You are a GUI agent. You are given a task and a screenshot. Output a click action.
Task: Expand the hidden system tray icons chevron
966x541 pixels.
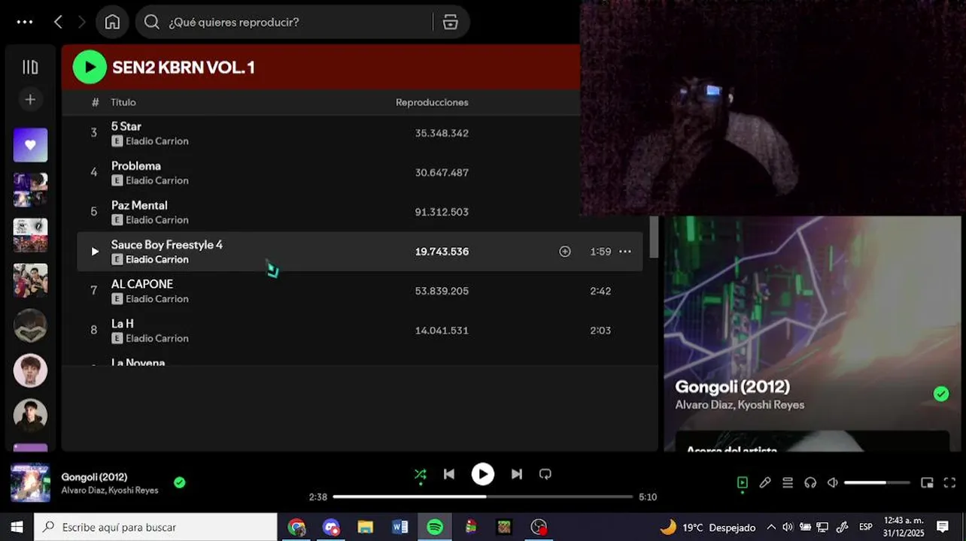click(x=771, y=527)
